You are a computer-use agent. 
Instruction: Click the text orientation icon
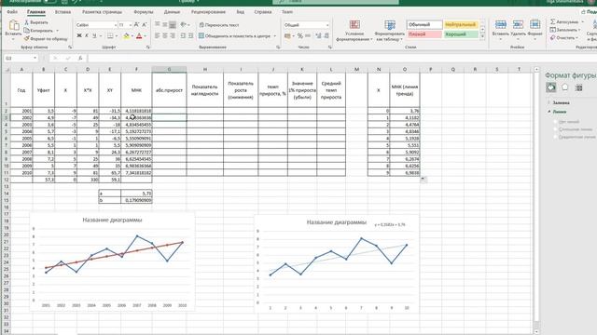click(183, 25)
